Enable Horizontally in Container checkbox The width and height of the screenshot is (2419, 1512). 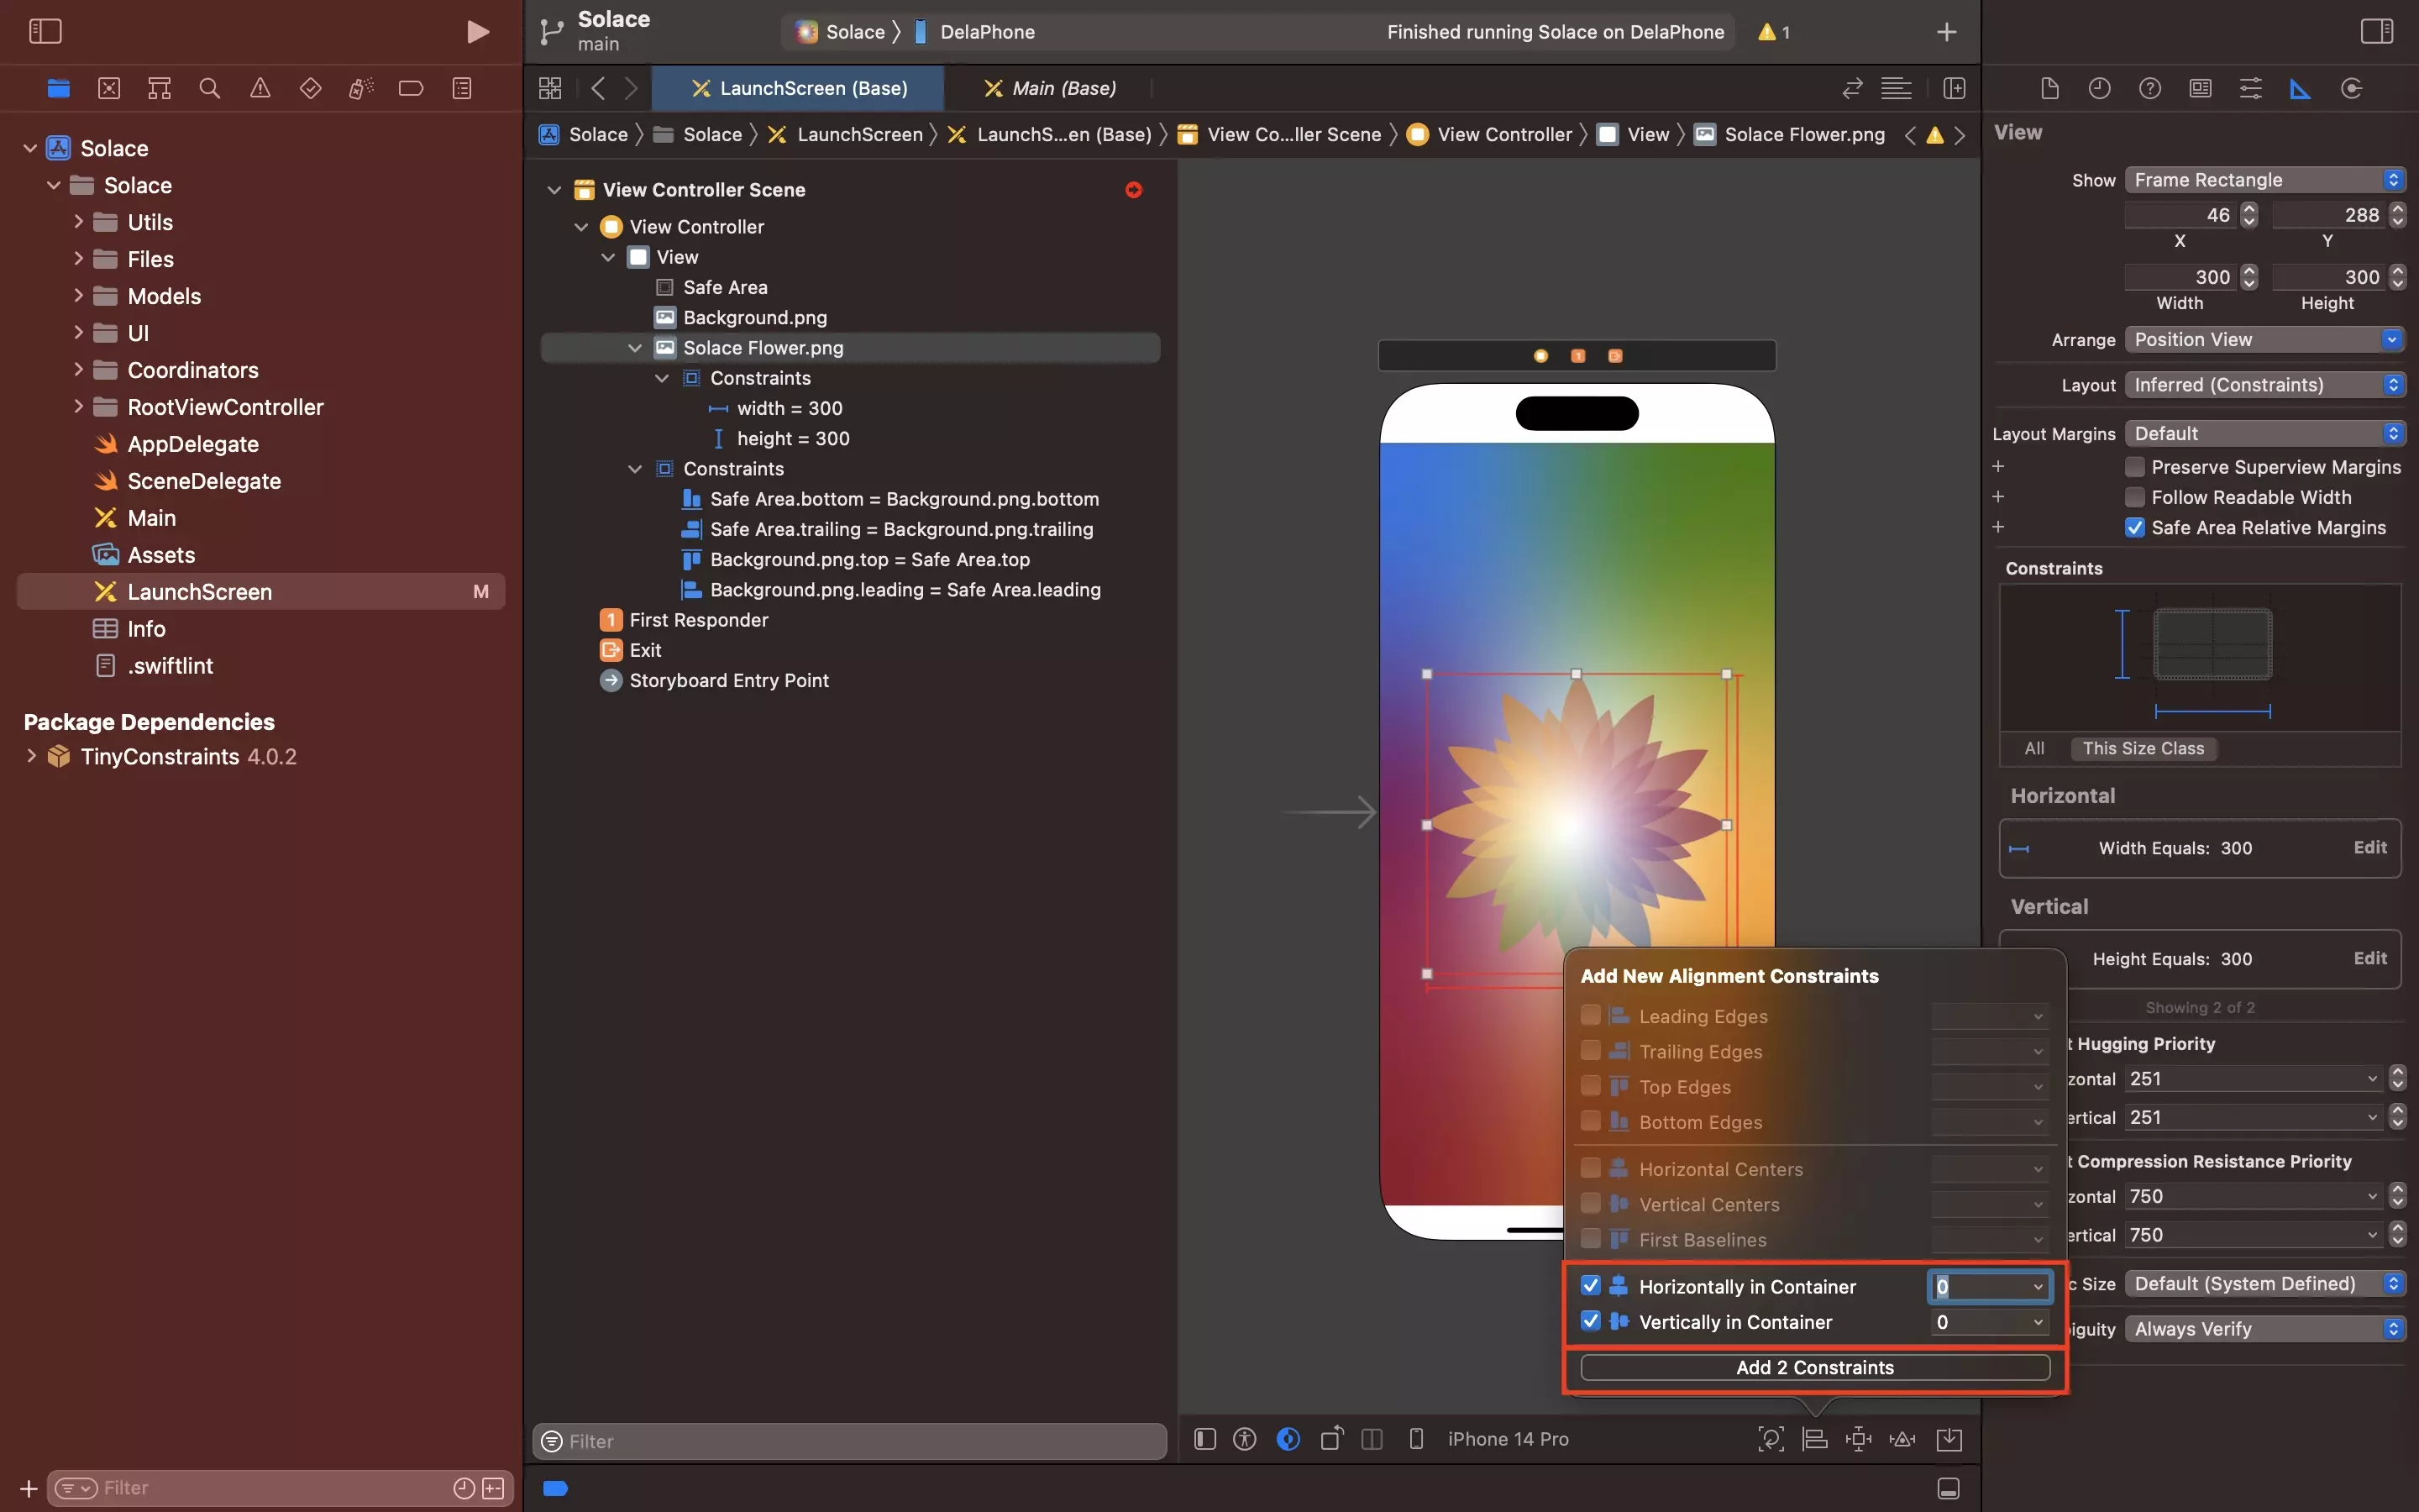1590,1285
